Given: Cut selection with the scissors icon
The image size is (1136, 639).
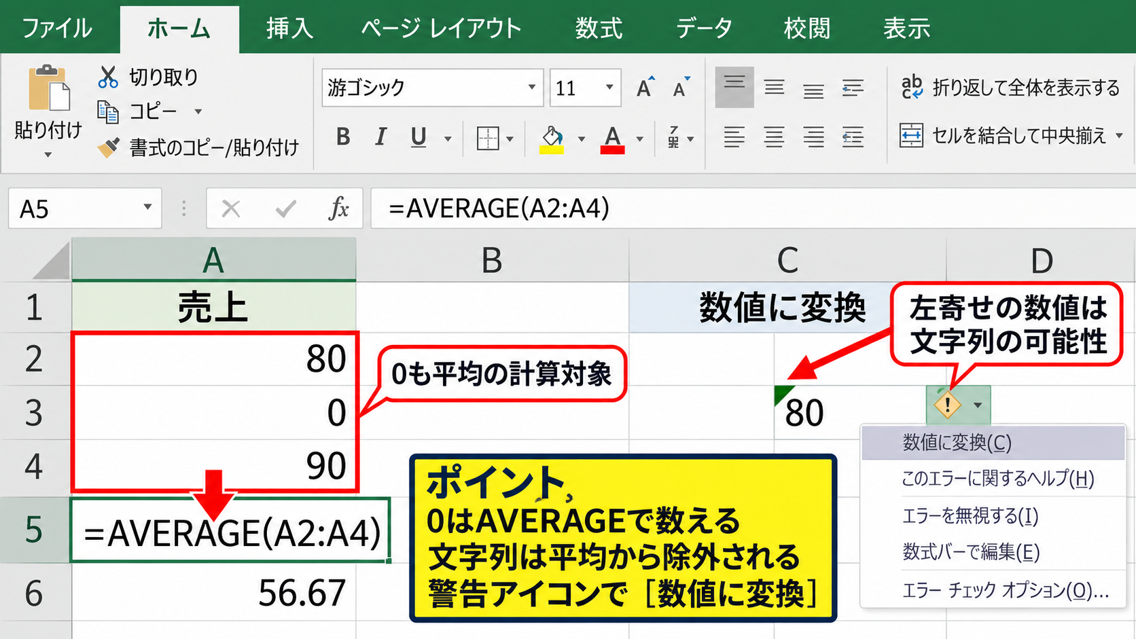Looking at the screenshot, I should click(x=108, y=77).
